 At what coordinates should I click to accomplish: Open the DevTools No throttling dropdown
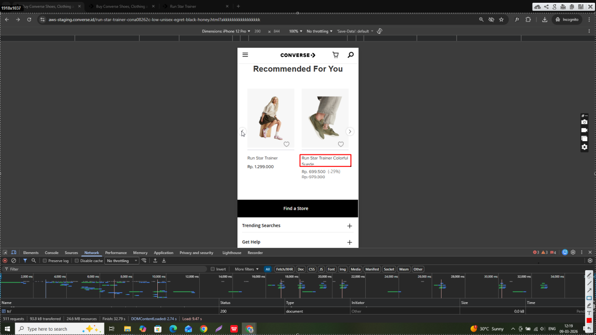(122, 261)
